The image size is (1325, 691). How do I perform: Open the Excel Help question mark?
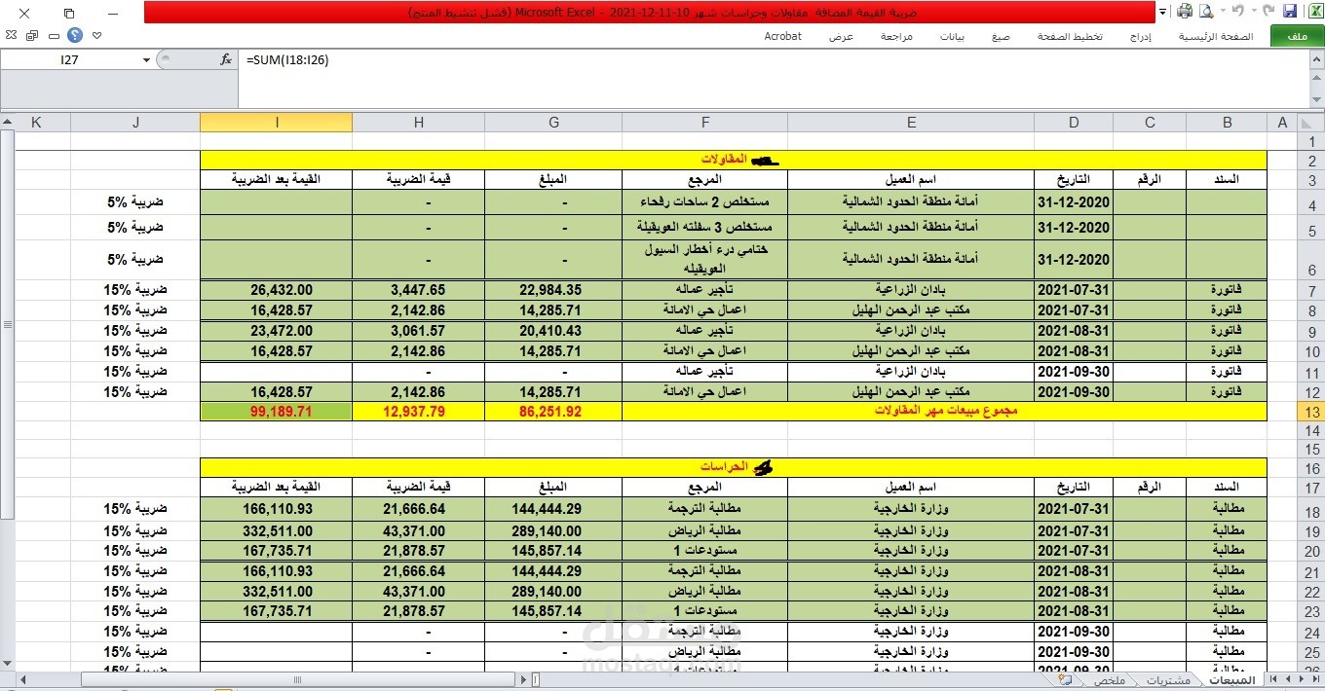[75, 35]
